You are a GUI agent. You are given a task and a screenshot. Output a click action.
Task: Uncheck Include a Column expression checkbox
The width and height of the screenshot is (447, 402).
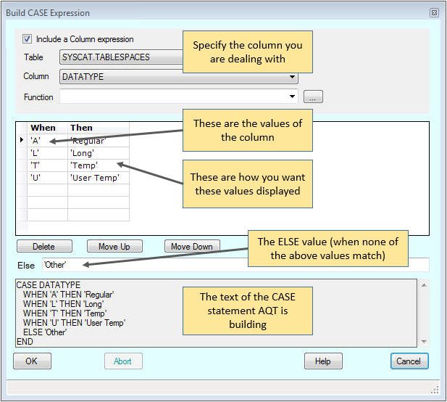pos(27,39)
